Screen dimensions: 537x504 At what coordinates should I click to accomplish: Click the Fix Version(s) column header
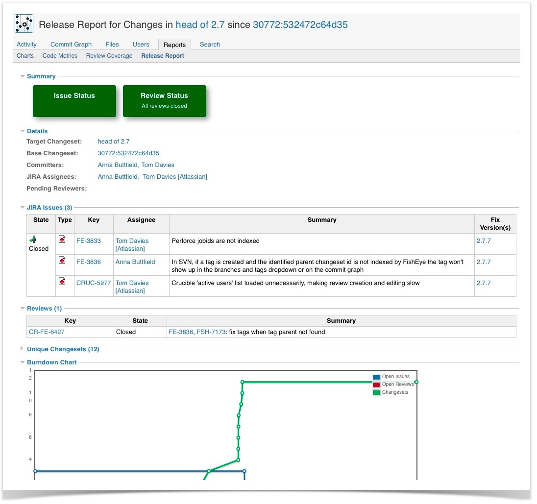pyautogui.click(x=495, y=223)
